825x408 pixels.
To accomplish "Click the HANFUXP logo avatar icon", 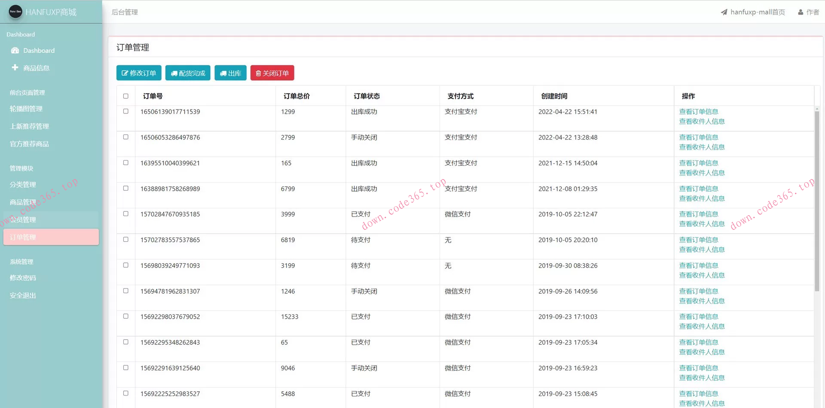I will click(15, 12).
